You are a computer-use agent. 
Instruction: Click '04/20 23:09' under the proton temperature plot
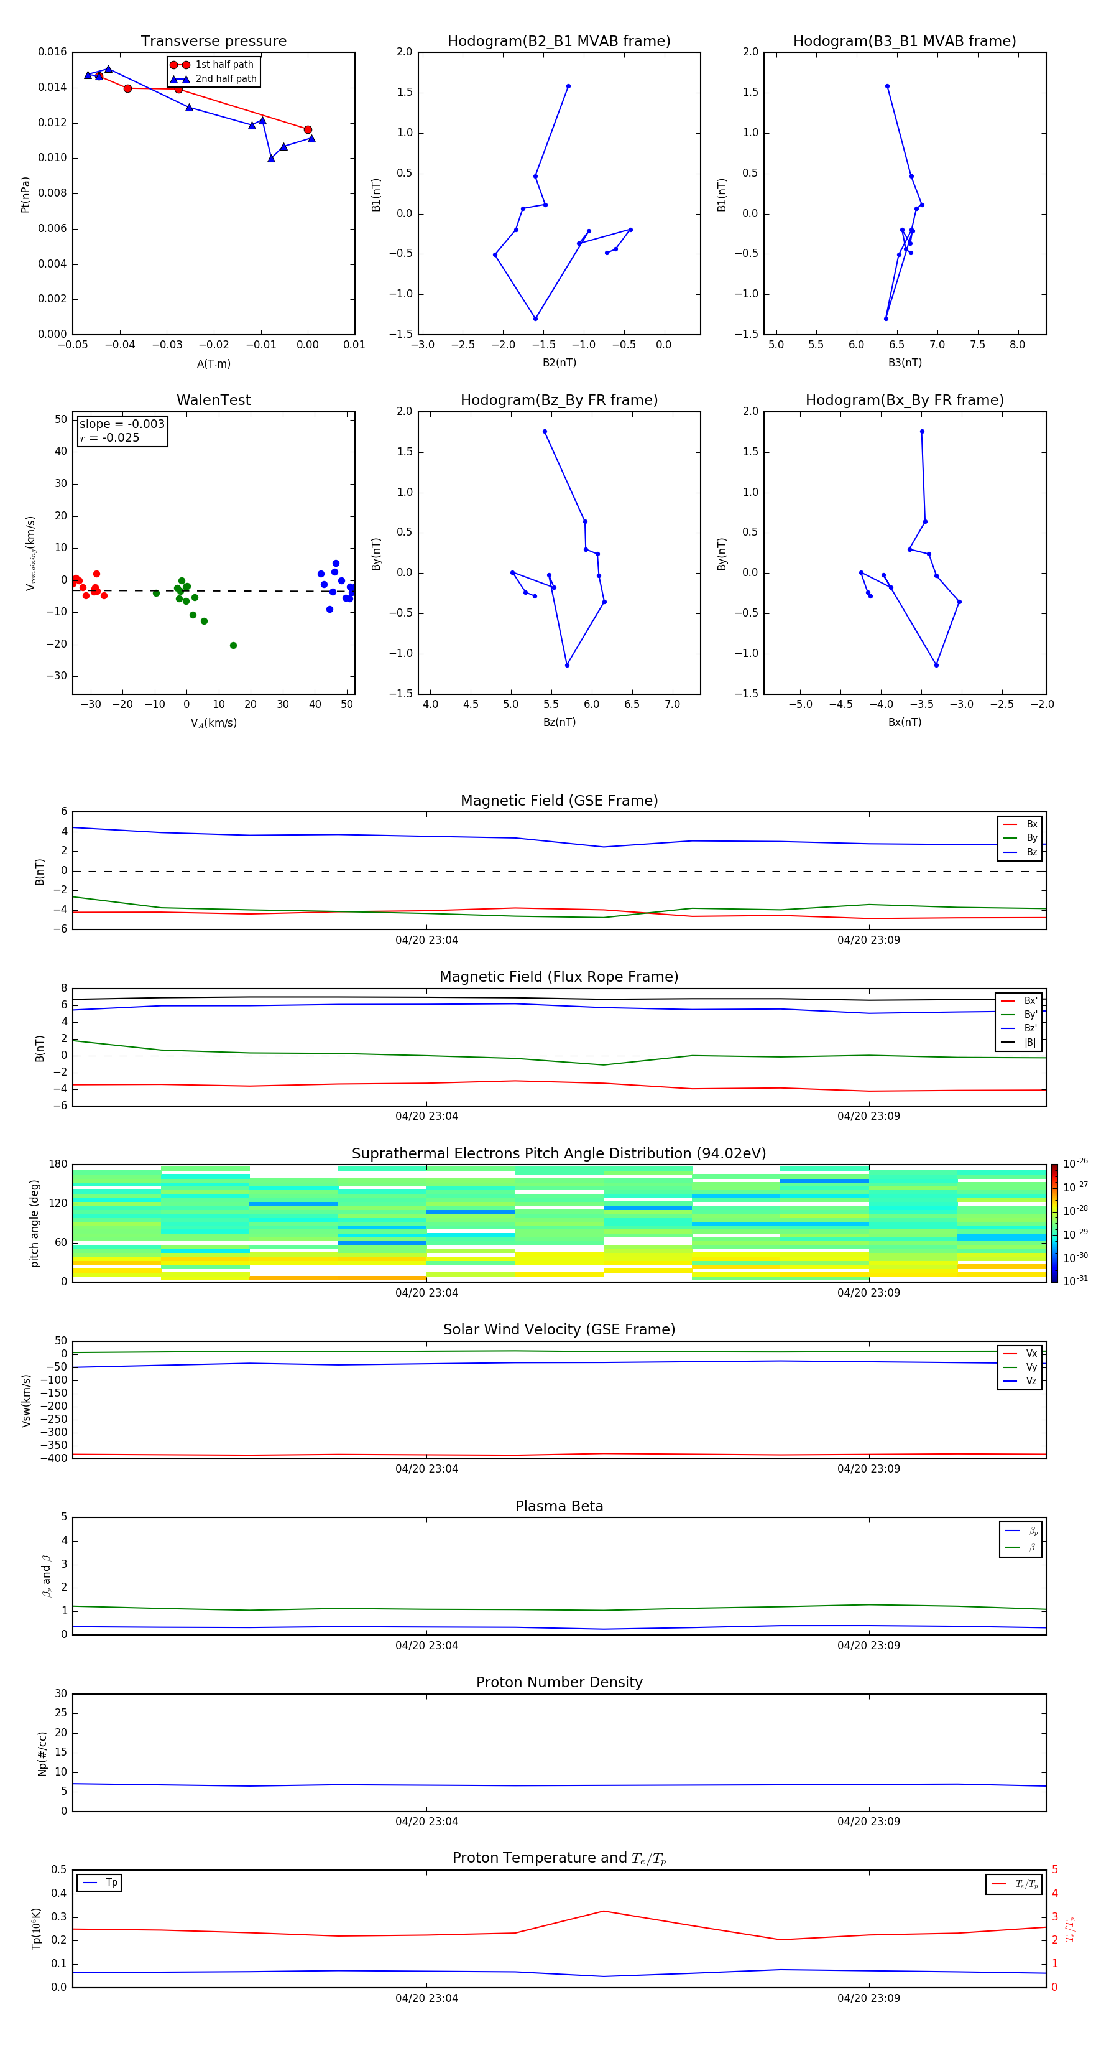point(869,1998)
